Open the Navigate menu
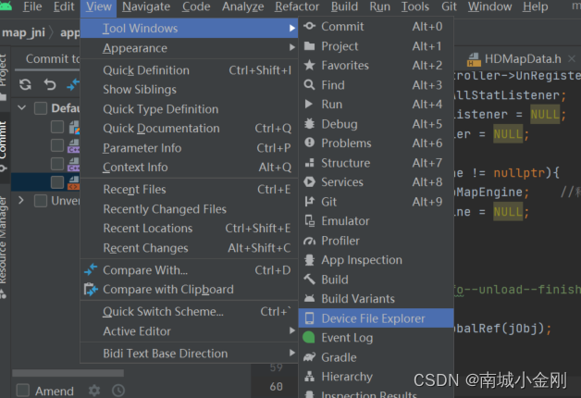 (146, 6)
